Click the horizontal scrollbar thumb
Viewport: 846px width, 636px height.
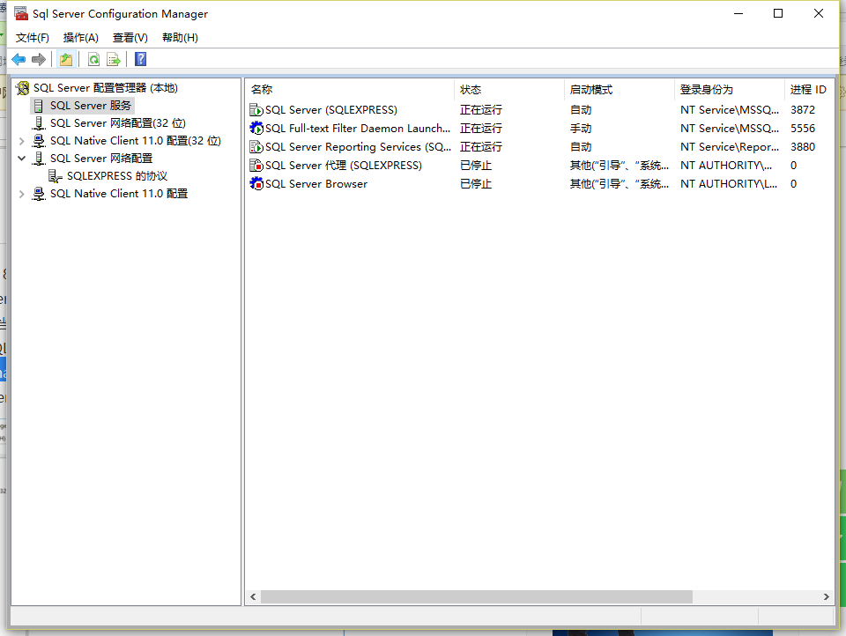[477, 596]
